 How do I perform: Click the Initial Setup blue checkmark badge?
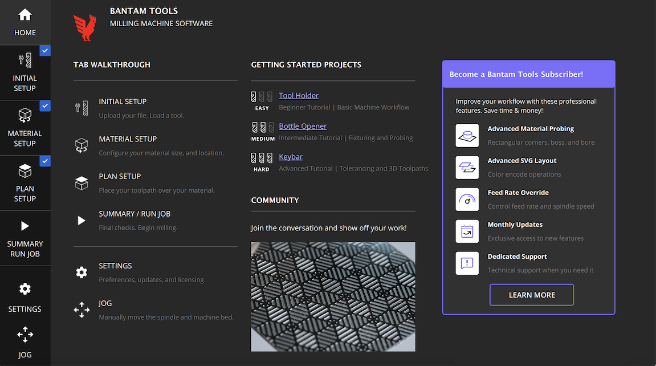coord(45,51)
